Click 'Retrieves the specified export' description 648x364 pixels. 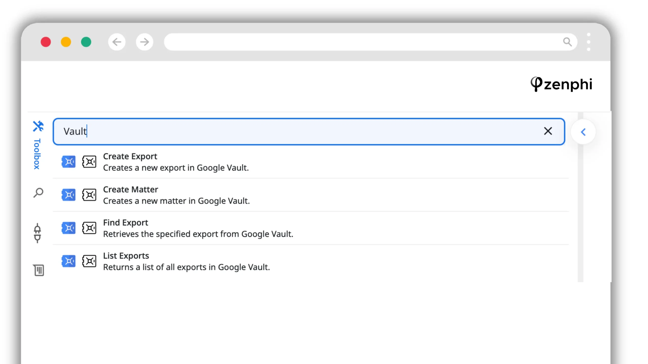pos(198,234)
